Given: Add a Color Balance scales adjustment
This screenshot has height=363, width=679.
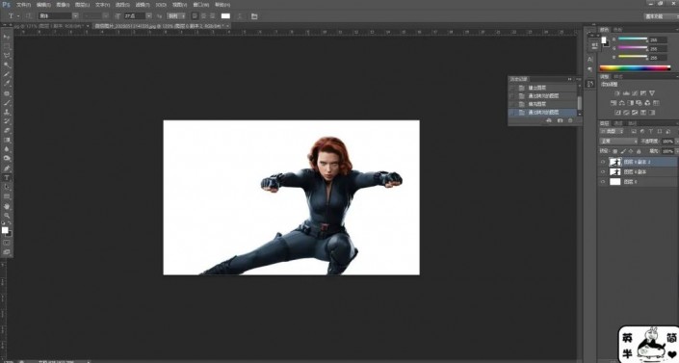Looking at the screenshot, I should coord(622,103).
